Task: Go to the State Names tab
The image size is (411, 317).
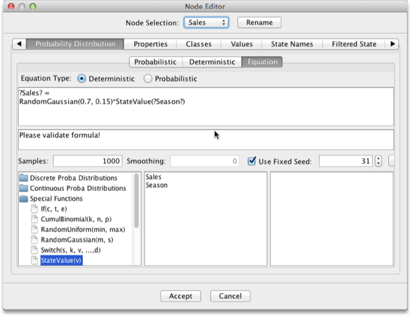Action: coord(292,44)
